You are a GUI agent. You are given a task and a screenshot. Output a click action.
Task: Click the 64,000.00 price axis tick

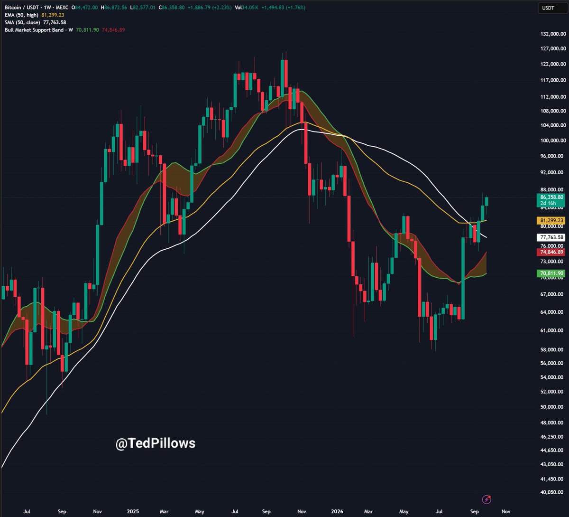[552, 312]
